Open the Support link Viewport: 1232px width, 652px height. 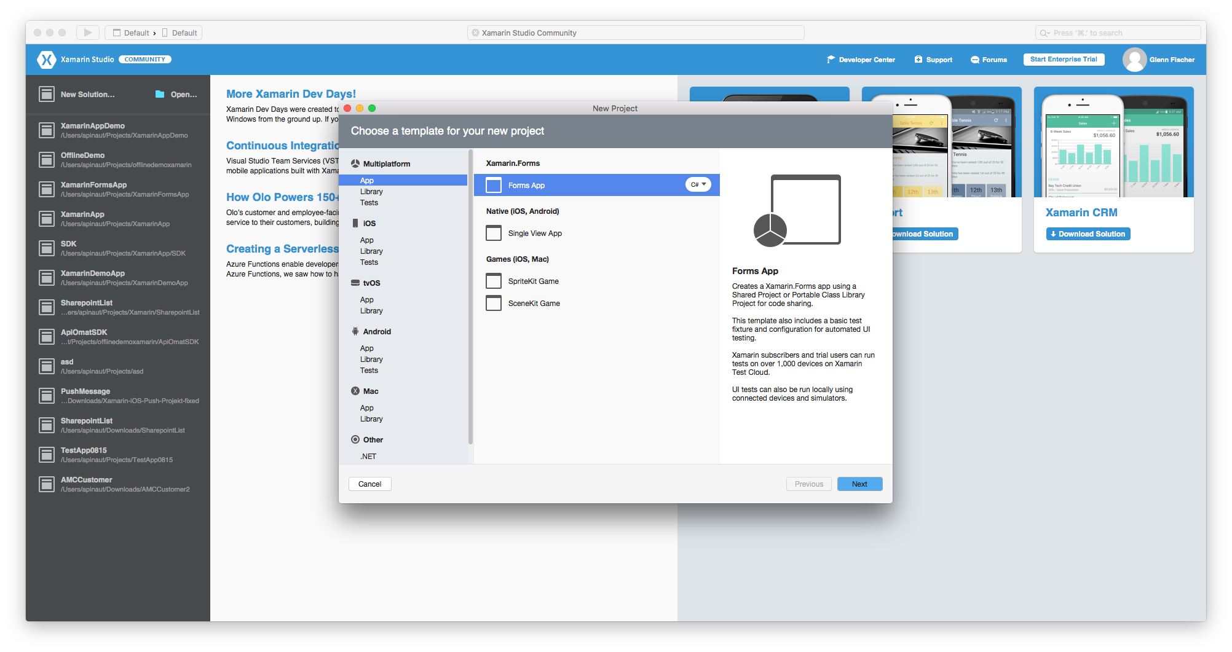[x=933, y=60]
